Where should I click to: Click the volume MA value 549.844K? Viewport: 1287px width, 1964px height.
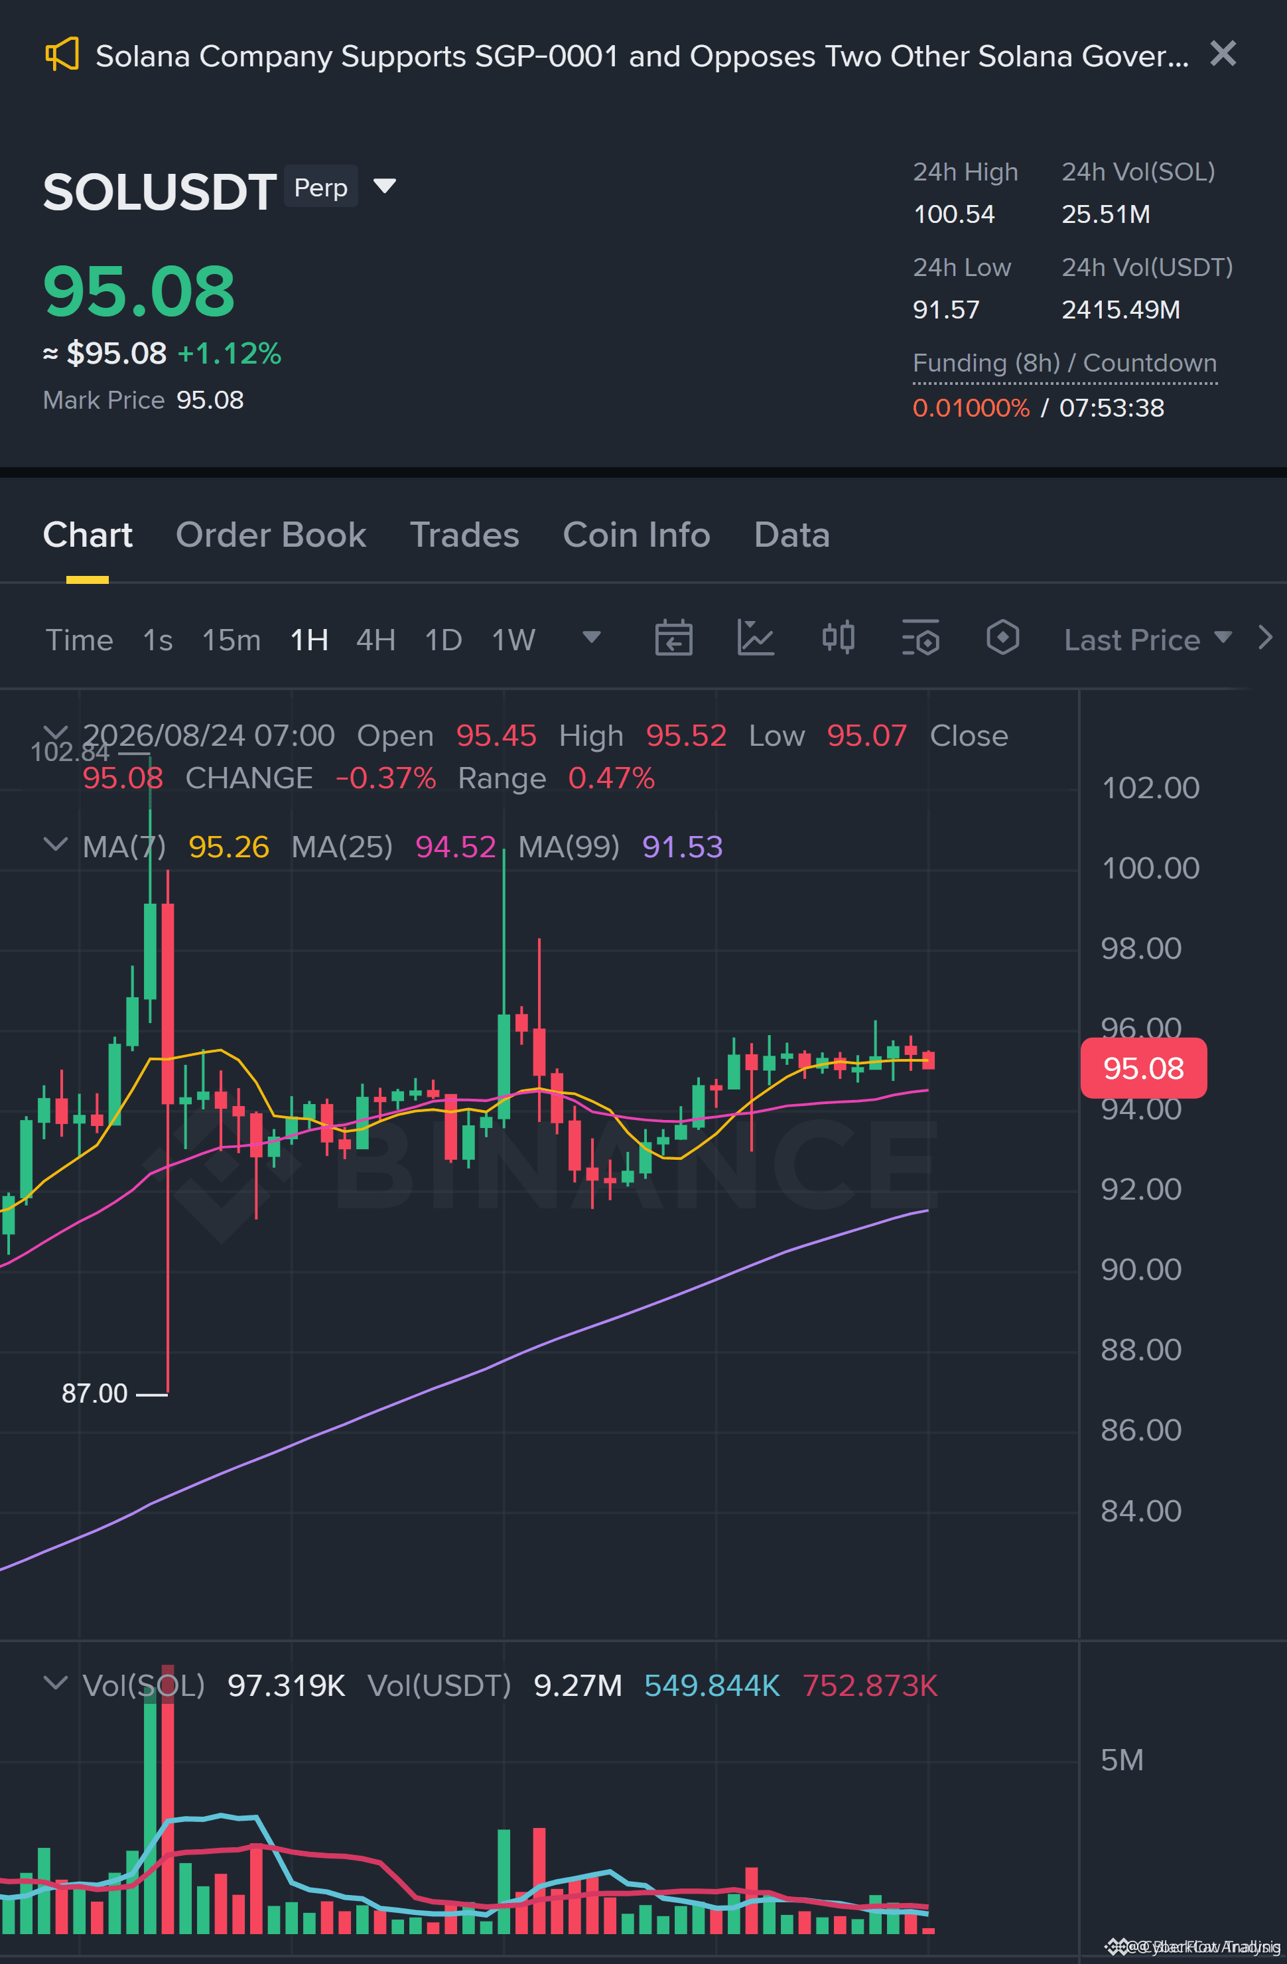[x=712, y=1685]
